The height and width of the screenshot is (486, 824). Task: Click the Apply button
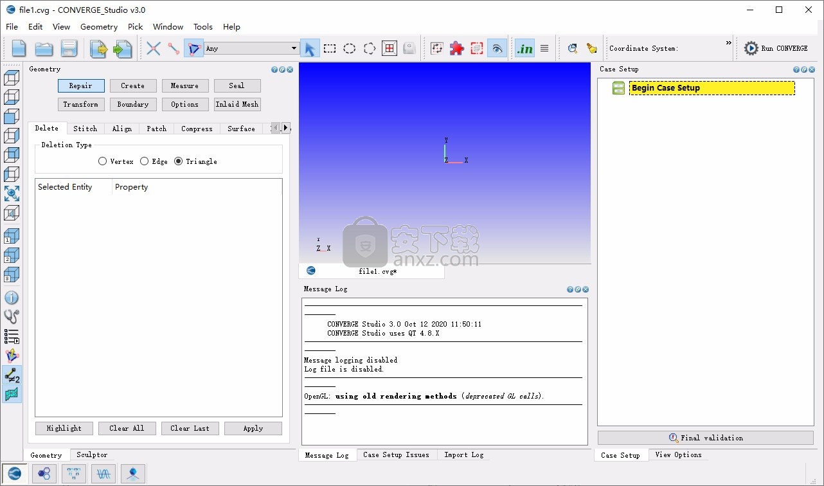coord(253,428)
